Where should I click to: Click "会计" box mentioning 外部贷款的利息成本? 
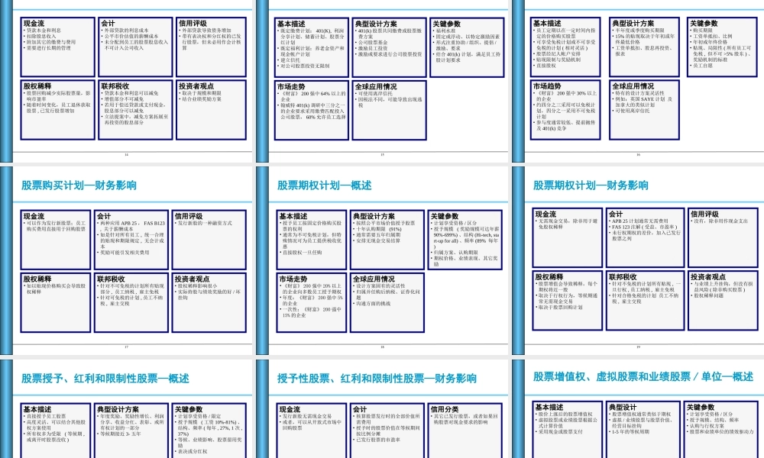click(135, 47)
